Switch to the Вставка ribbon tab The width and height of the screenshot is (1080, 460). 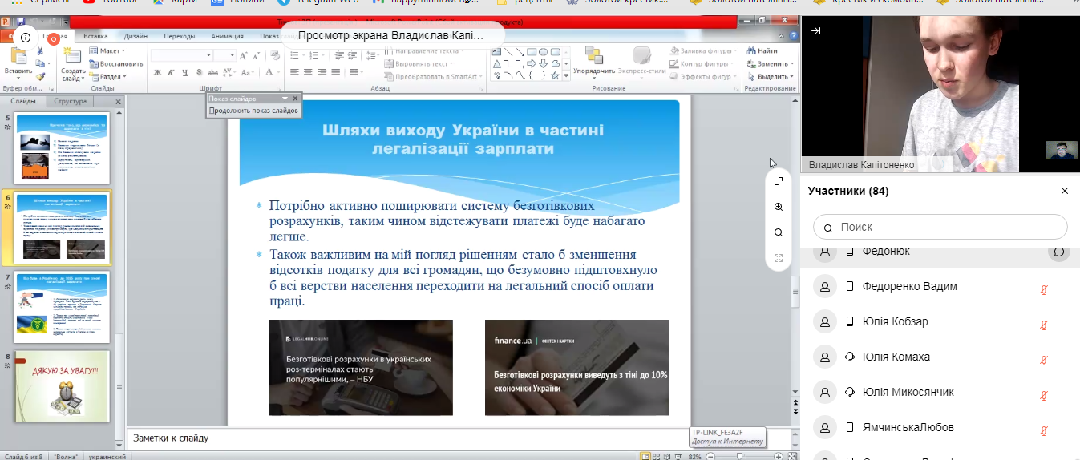pyautogui.click(x=95, y=36)
